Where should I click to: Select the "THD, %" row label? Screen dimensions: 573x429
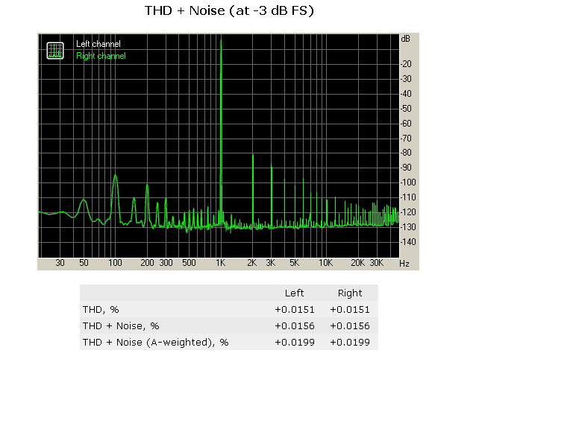tap(101, 310)
